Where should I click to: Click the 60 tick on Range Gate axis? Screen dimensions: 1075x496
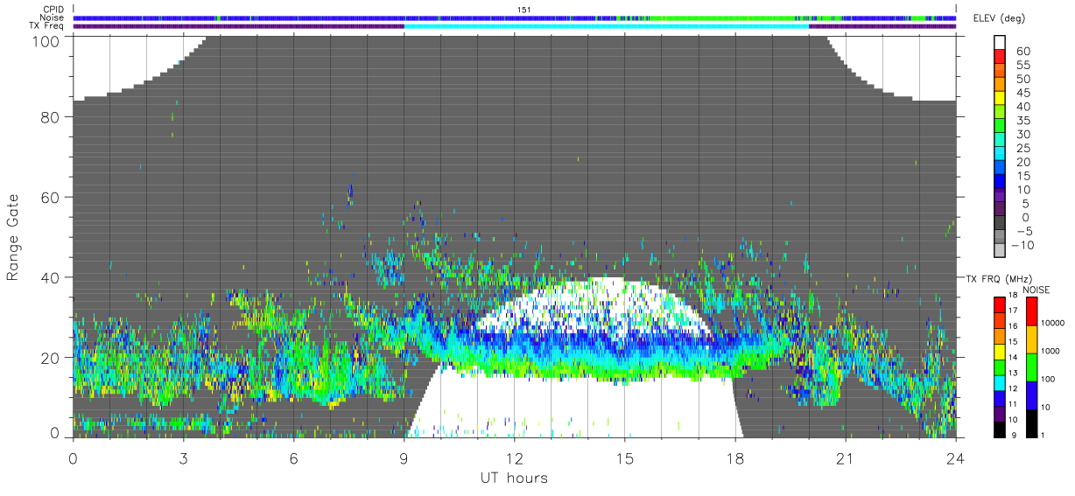[50, 198]
